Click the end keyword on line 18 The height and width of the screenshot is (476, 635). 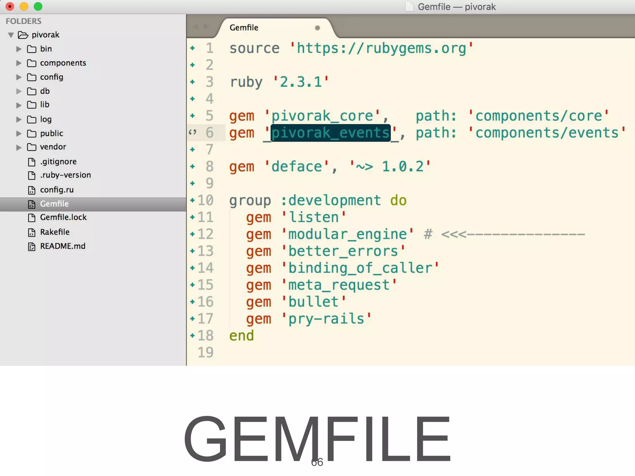(242, 336)
